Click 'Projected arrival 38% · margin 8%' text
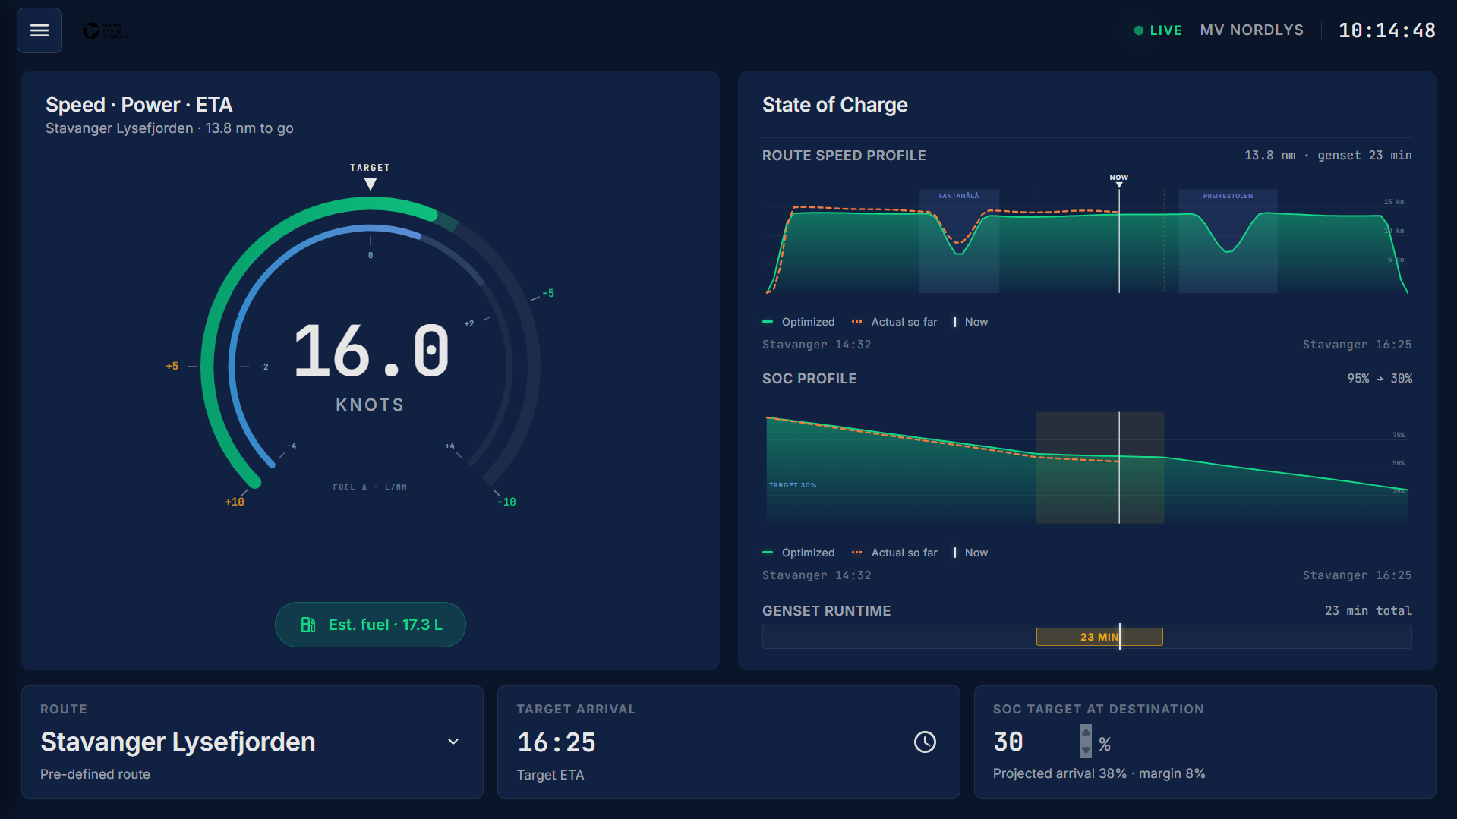Image resolution: width=1457 pixels, height=819 pixels. tap(1099, 773)
